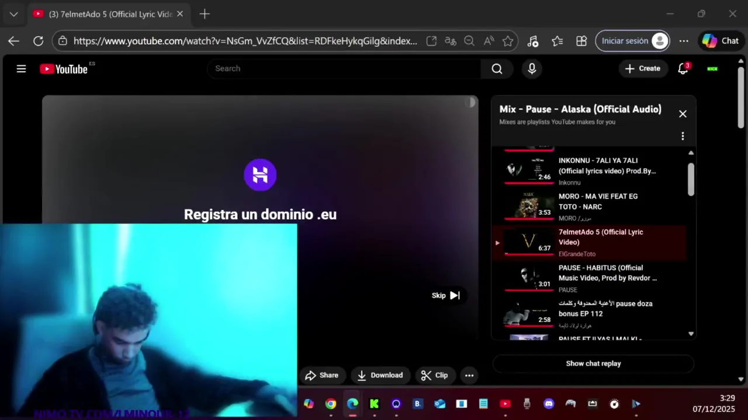Close the 7elmetAdo 5 browser tab
The height and width of the screenshot is (420, 748).
[x=180, y=14]
